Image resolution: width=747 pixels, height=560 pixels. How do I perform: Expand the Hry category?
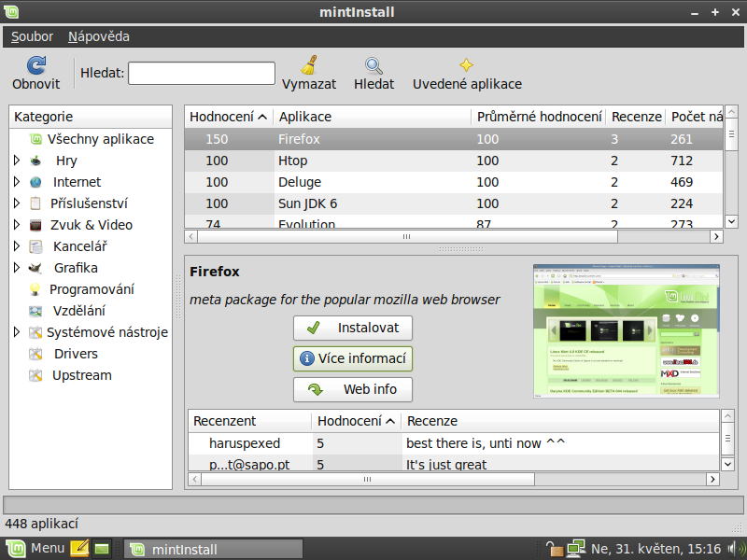click(x=17, y=161)
